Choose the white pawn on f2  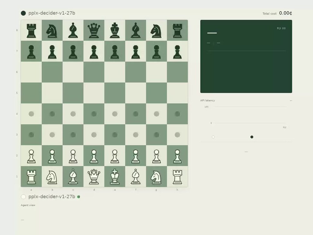(136, 156)
